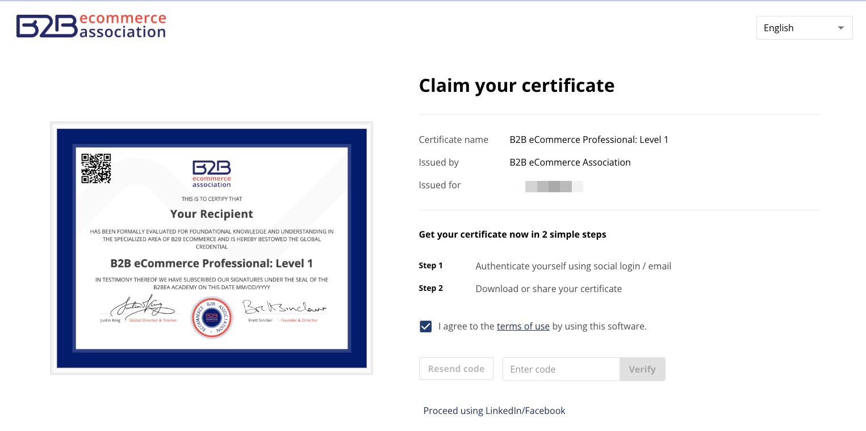Image resolution: width=866 pixels, height=431 pixels.
Task: Click 'Authenticate yourself using social login / email' text
Action: (574, 266)
